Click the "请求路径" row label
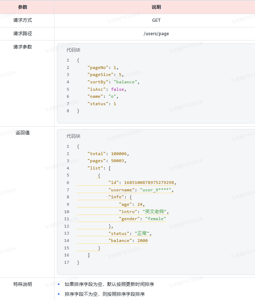Viewport: 255px width, 300px height. tap(22, 34)
